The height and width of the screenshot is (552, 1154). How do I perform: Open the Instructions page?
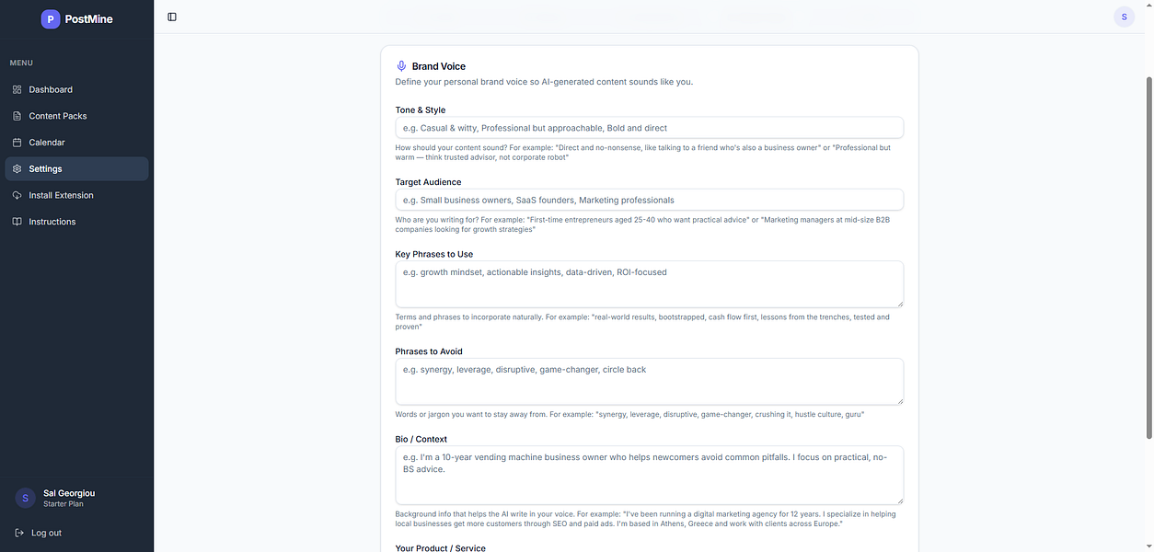coord(76,222)
